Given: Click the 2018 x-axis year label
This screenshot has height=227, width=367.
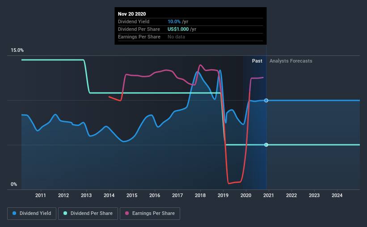Looking at the screenshot, I should 200,195.
